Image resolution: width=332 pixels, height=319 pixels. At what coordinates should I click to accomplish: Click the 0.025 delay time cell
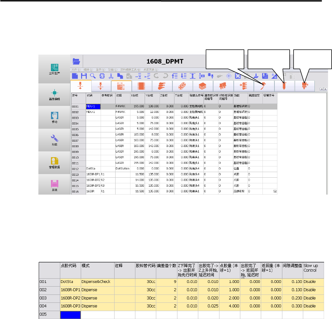tap(209, 306)
